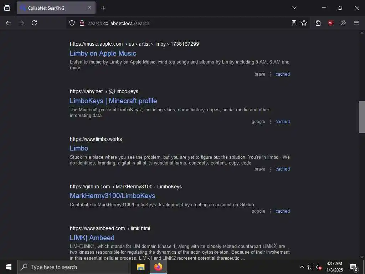Show hidden system tray icons
This screenshot has width=365, height=274.
click(x=302, y=267)
